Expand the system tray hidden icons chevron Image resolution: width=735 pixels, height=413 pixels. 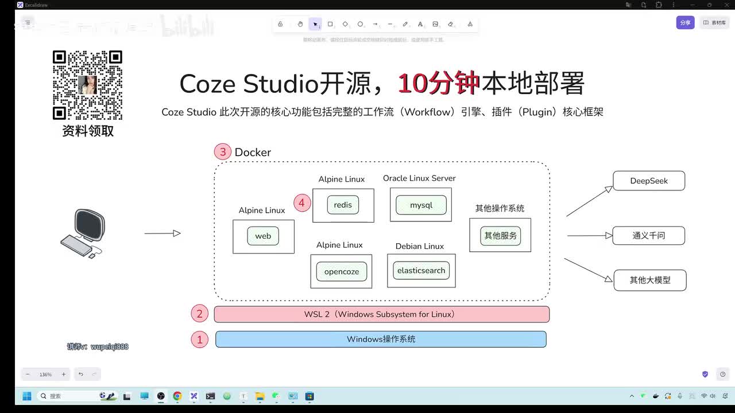632,396
